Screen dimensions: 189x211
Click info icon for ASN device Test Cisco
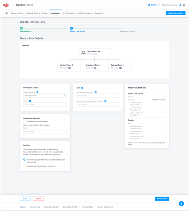click(x=96, y=92)
